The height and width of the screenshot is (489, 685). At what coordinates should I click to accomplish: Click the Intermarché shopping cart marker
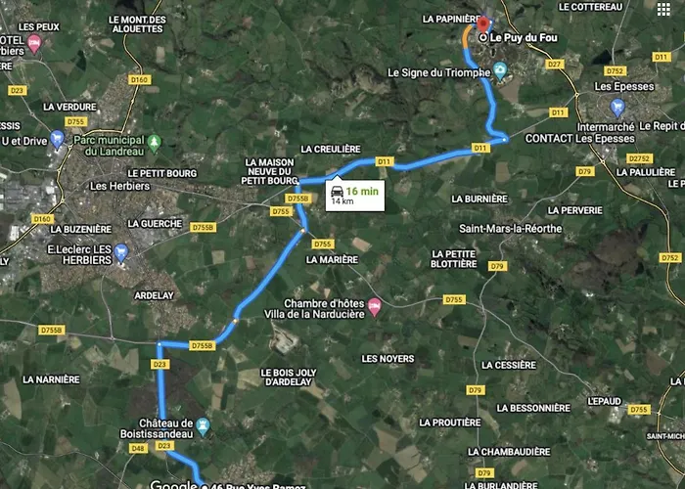point(616,107)
